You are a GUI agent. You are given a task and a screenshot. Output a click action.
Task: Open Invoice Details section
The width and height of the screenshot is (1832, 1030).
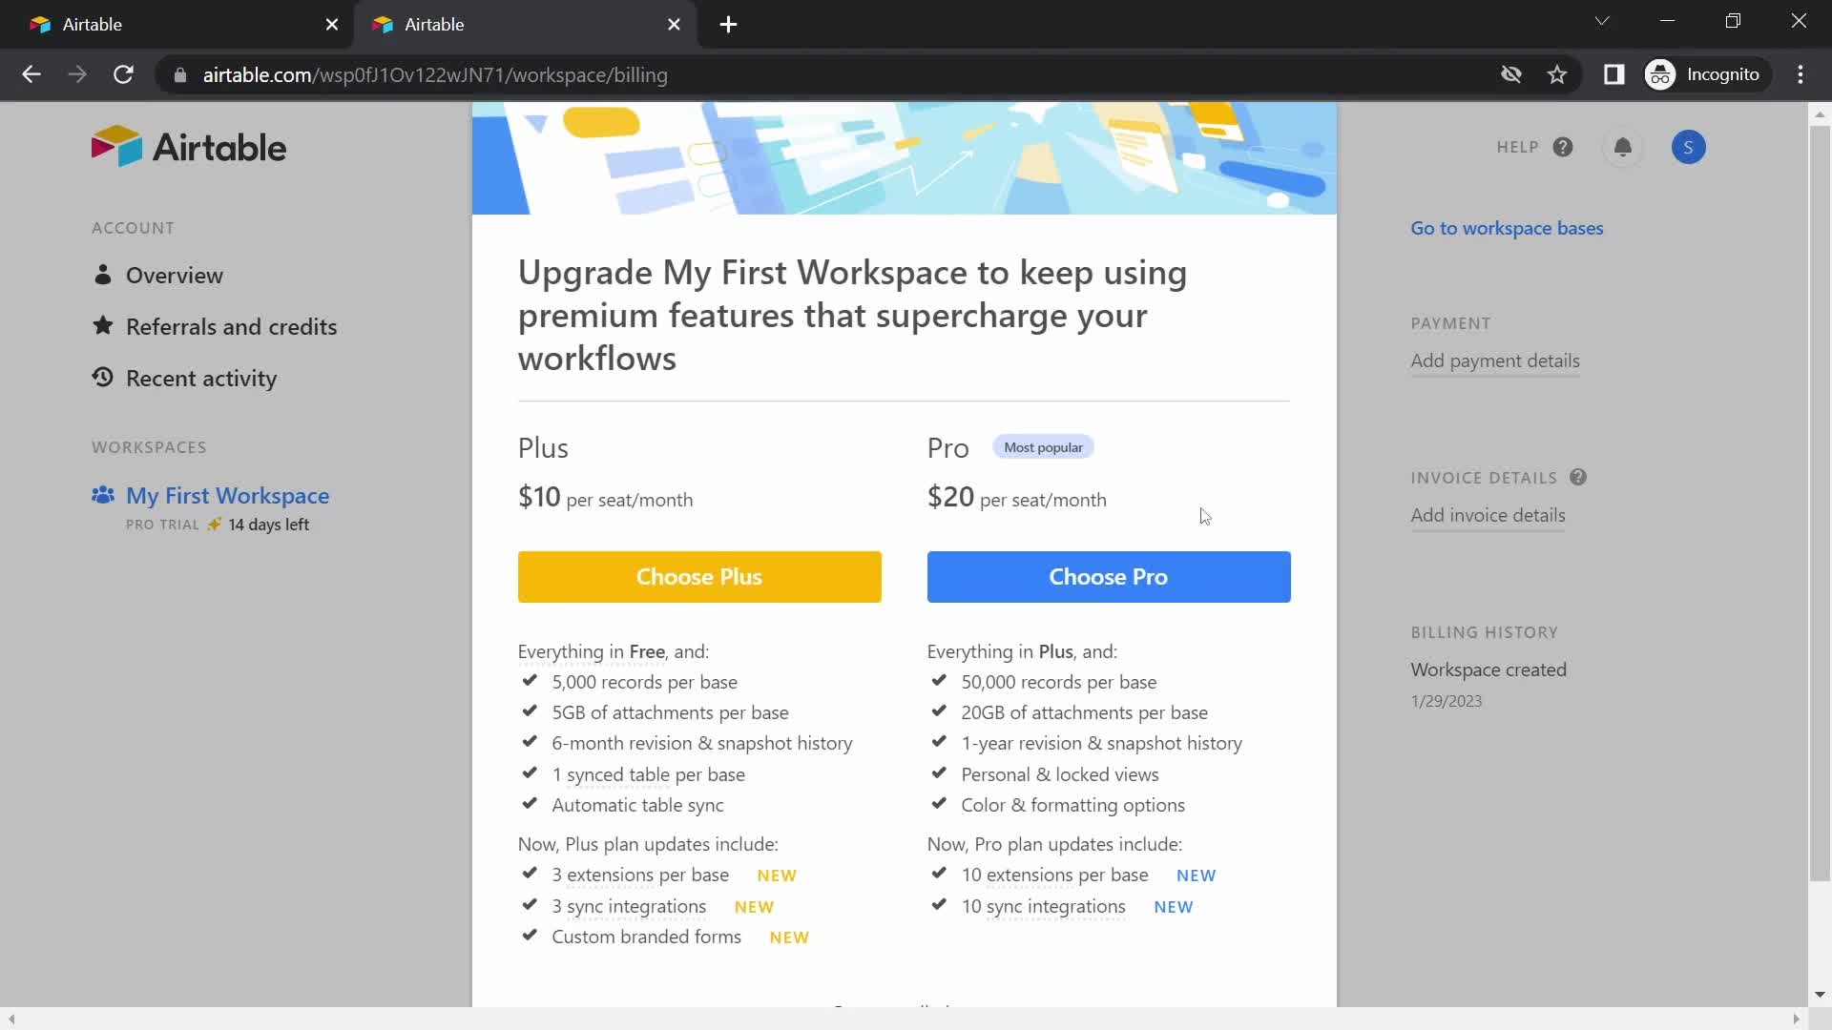[1488, 514]
